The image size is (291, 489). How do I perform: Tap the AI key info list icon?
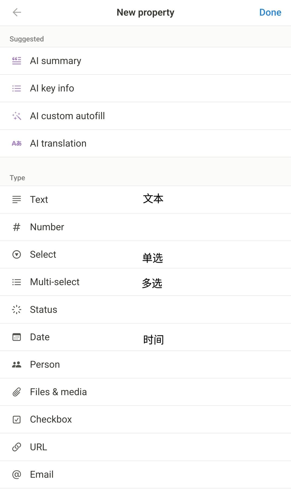point(17,88)
